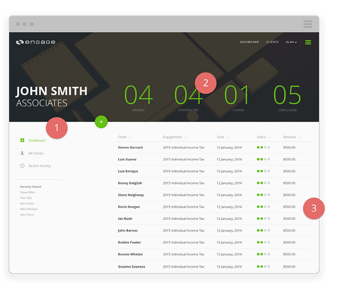Open client Luis Suarez
This screenshot has width=363, height=293.
click(x=127, y=159)
